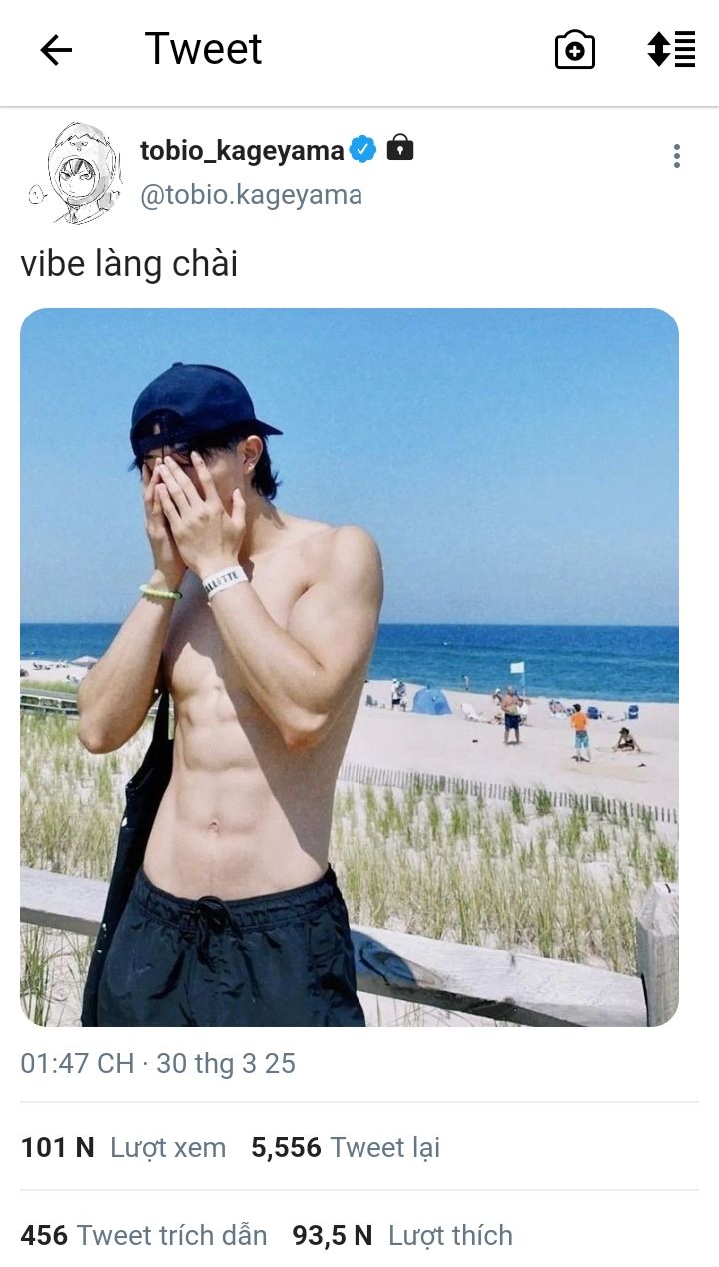Open the 456 Tweet trích dẫn list

coord(144,1236)
